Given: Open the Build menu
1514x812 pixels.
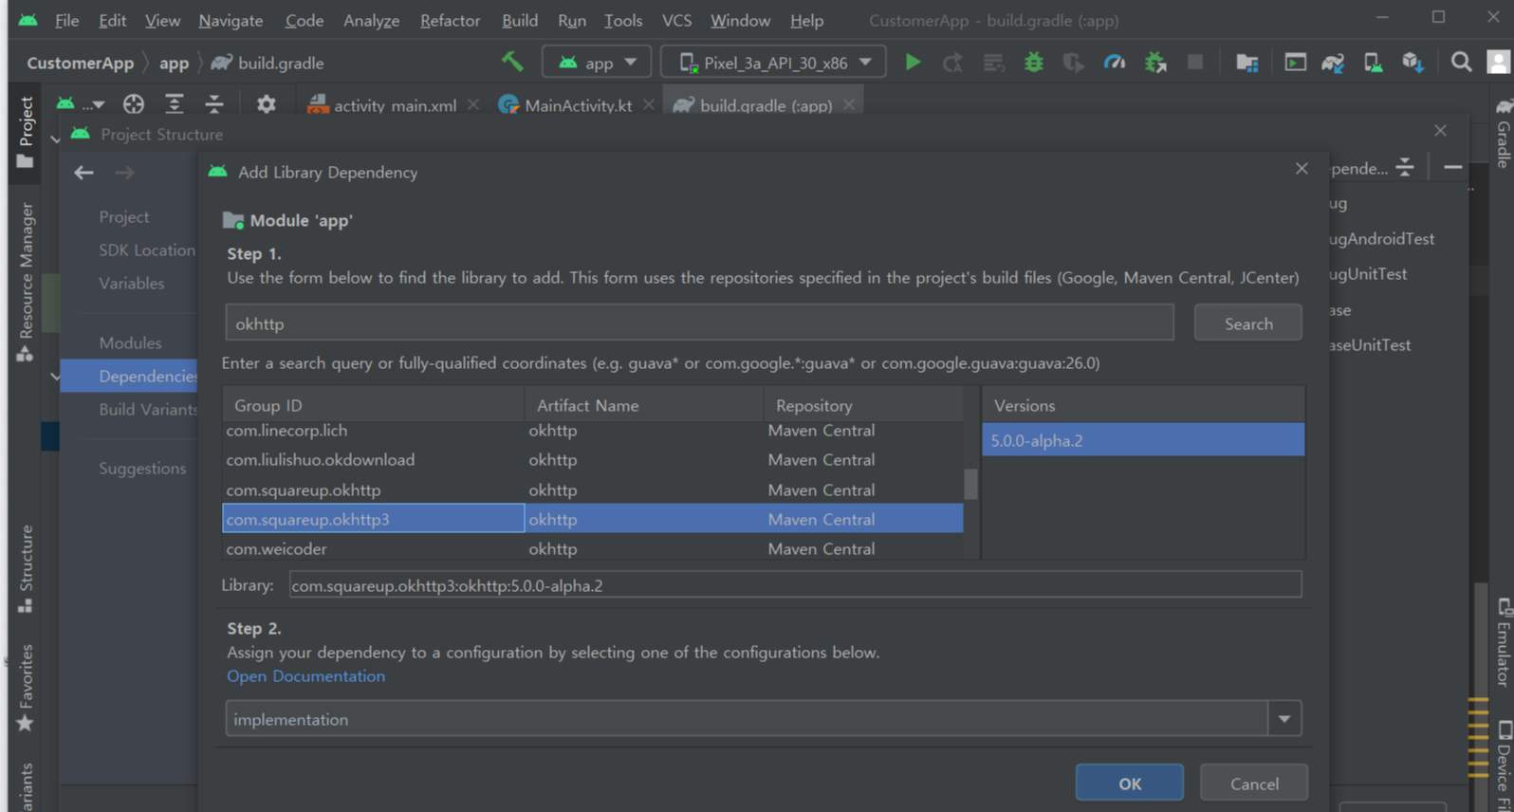Looking at the screenshot, I should [x=520, y=20].
